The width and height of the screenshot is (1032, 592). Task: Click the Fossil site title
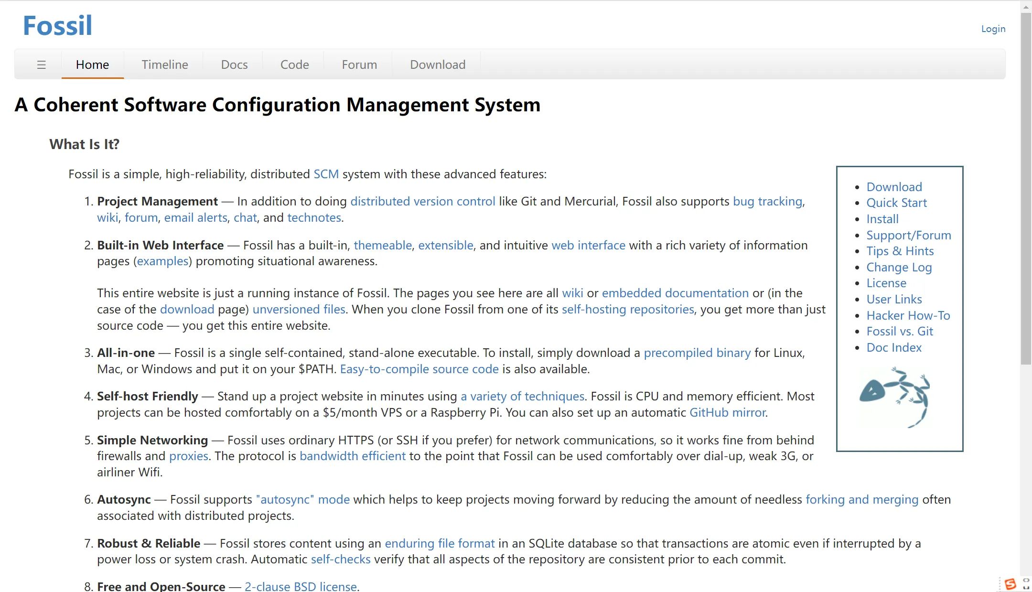tap(57, 25)
